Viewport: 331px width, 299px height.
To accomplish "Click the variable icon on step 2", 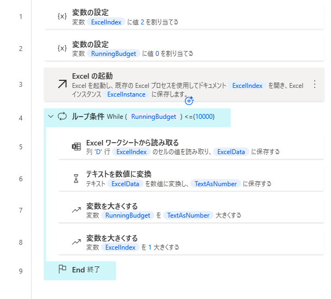I will (x=63, y=48).
